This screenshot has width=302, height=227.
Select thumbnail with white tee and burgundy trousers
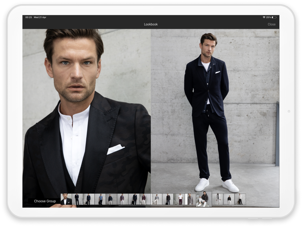(179, 199)
